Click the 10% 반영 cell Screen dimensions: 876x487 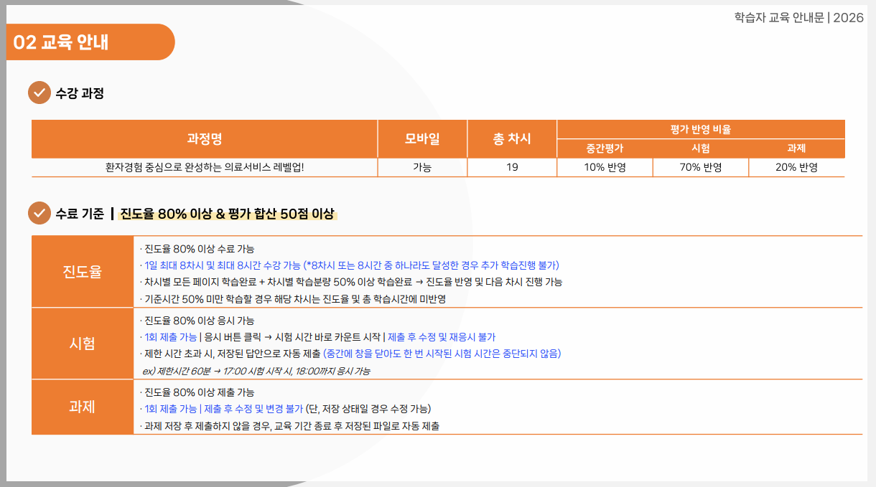605,168
